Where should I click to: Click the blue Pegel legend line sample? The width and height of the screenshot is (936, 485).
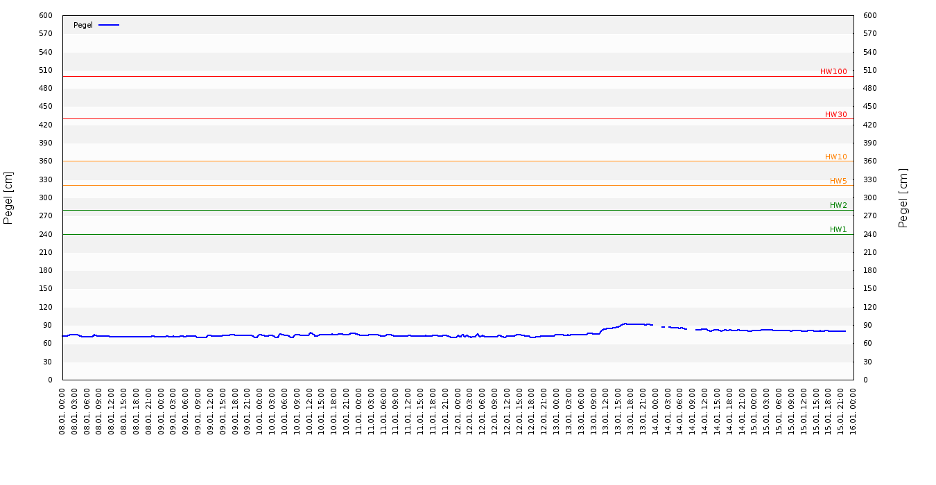[x=109, y=25]
